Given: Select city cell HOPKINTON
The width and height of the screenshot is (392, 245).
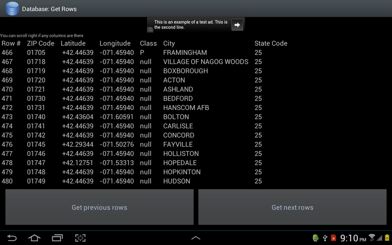Looking at the screenshot, I should (182, 172).
